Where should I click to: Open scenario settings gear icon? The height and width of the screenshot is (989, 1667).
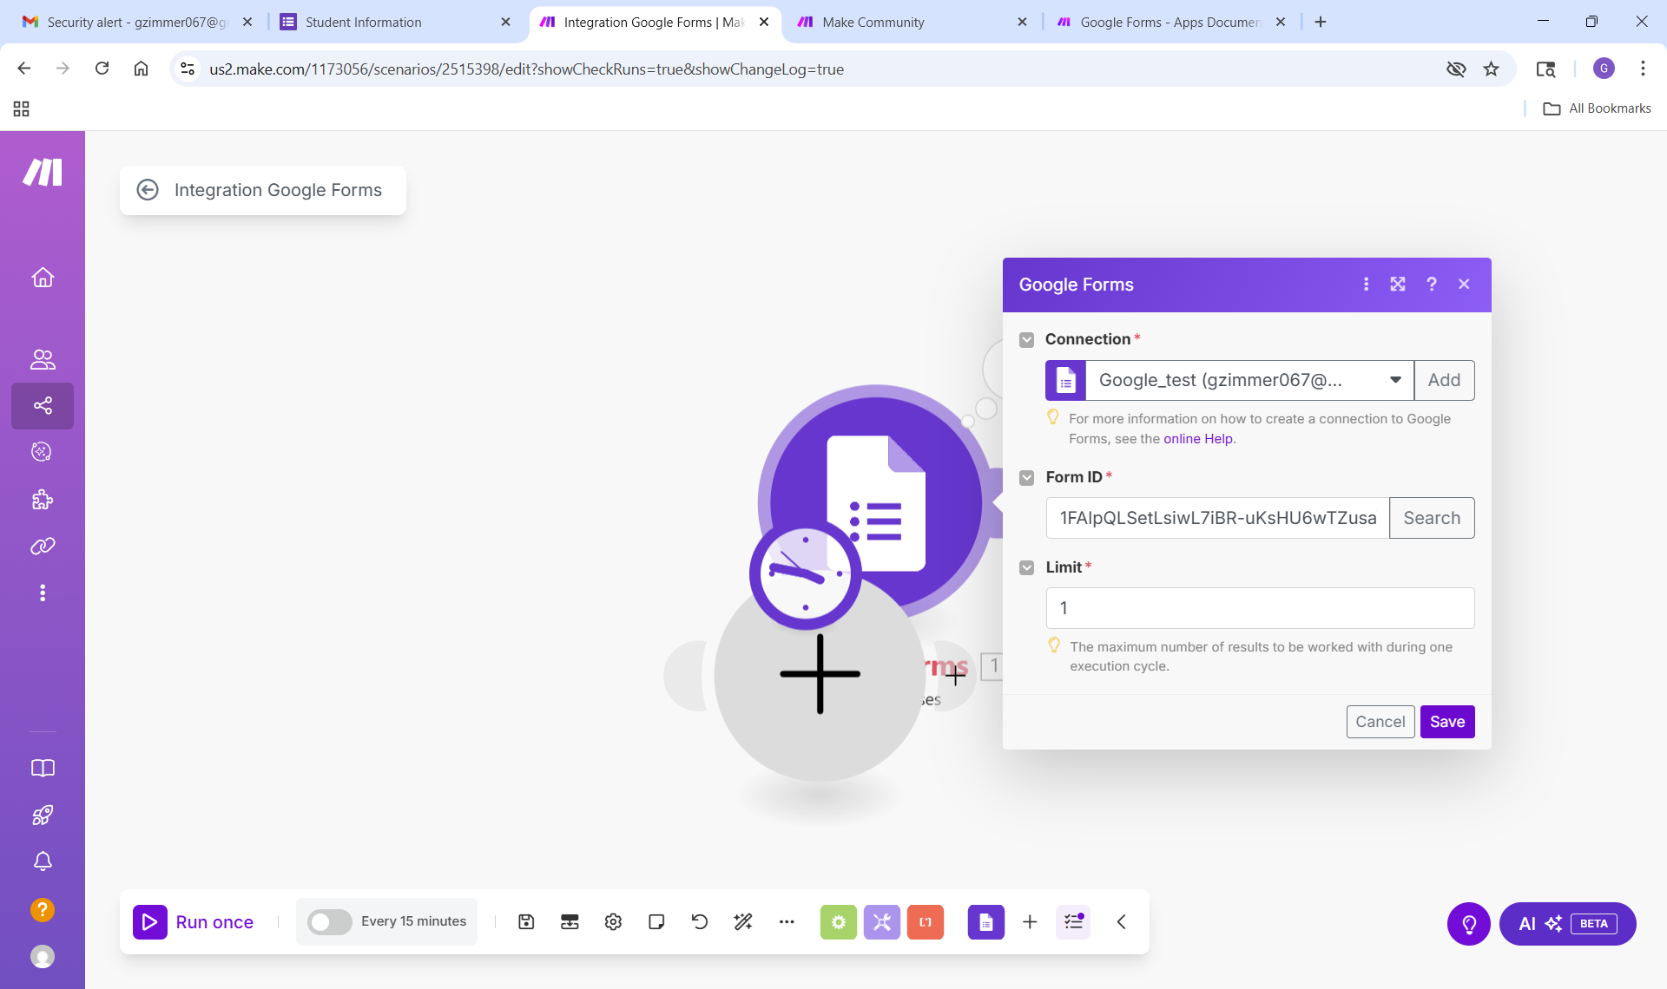pyautogui.click(x=613, y=921)
